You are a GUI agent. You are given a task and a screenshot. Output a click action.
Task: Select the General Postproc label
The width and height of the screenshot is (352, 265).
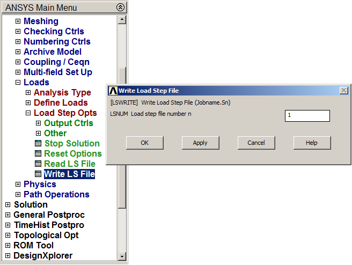tap(49, 215)
